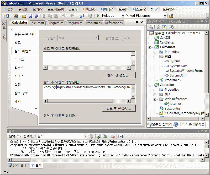This screenshot has width=210, height=175.
Task: Close the active document with X
Action: click(142, 22)
